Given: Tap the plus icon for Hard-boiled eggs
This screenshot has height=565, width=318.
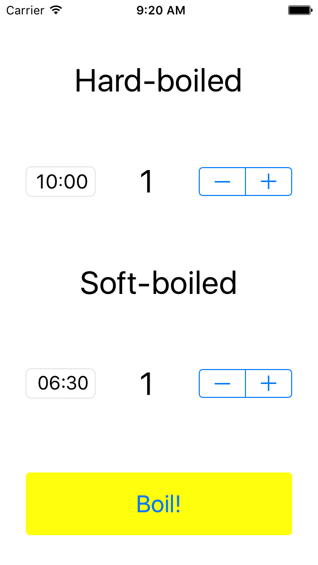Looking at the screenshot, I should tap(269, 182).
